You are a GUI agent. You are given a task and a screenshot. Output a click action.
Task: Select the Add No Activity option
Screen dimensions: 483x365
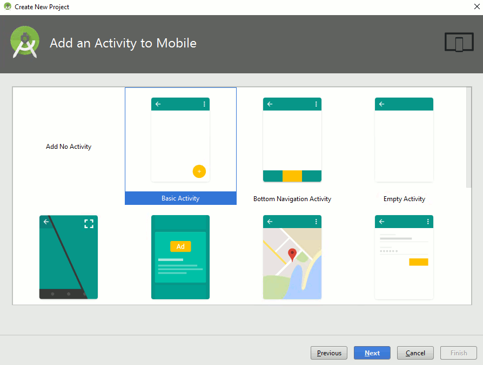[69, 146]
